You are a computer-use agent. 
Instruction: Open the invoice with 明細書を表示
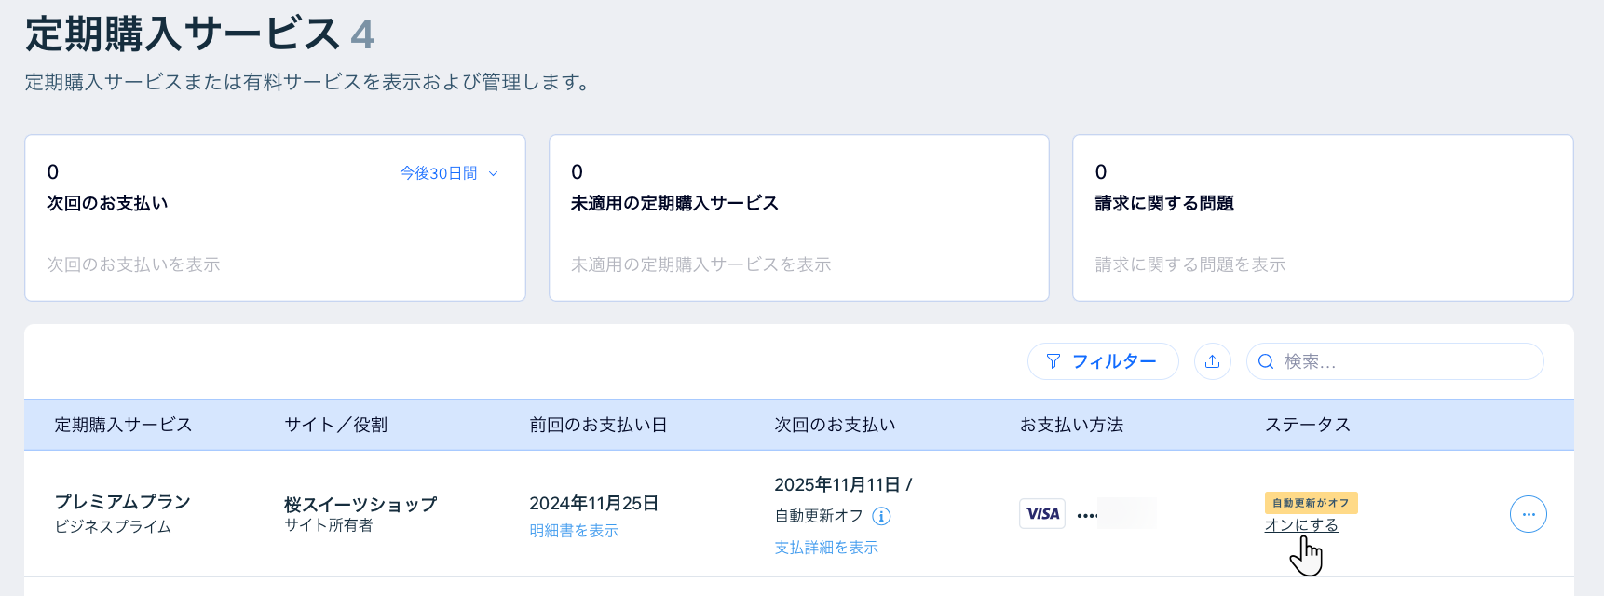[573, 531]
